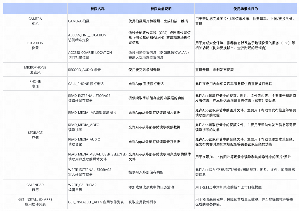Select the PHONE 电话 category cell
This screenshot has height=211, width=299.
[x=35, y=84]
